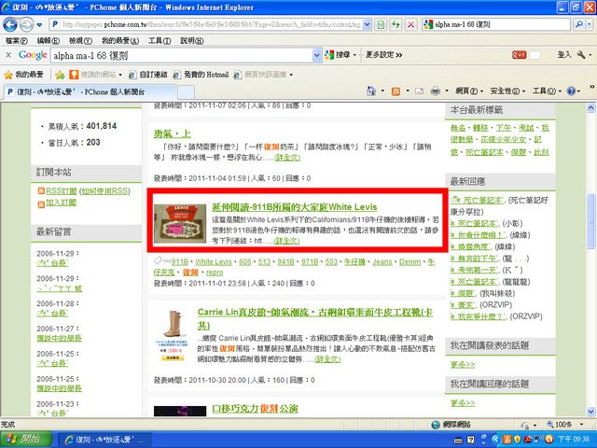The height and width of the screenshot is (448, 597).
Task: Click the Google toolbar 搜尋 button
Action: pyautogui.click(x=338, y=55)
